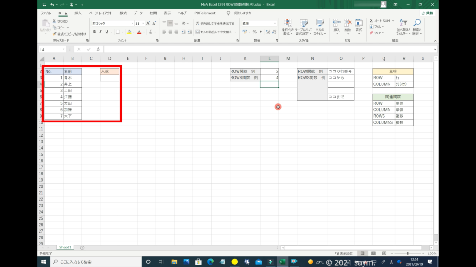Click the Windows search box in taskbar
The image size is (476, 267).
click(x=93, y=262)
